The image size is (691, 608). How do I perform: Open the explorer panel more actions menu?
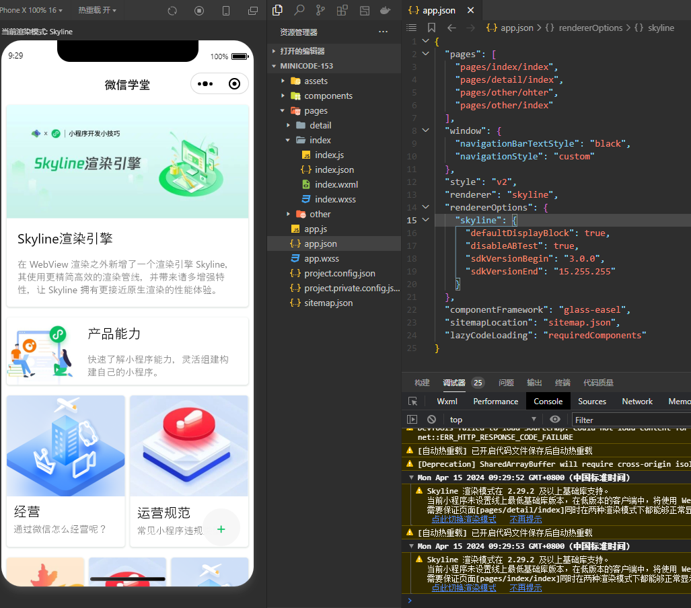point(383,32)
